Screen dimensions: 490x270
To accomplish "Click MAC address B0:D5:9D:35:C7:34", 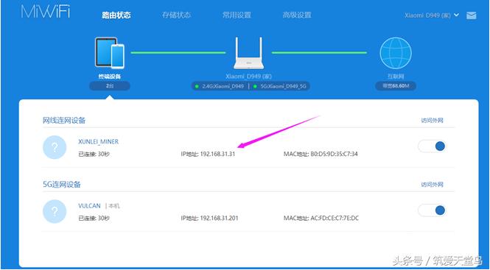I will tap(334, 154).
